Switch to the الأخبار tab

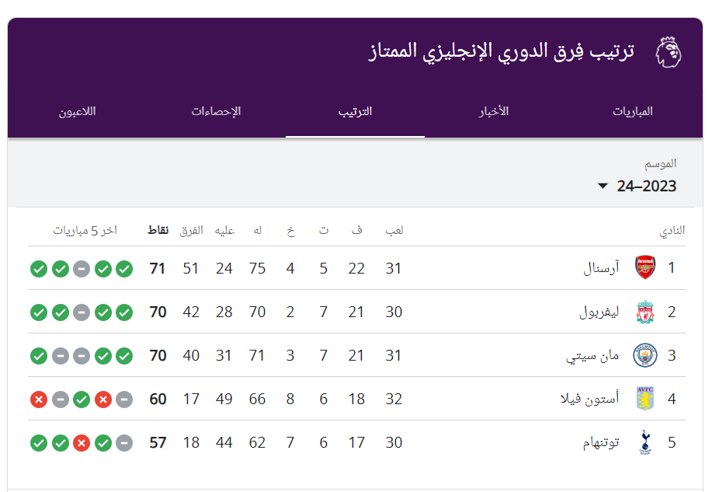493,111
